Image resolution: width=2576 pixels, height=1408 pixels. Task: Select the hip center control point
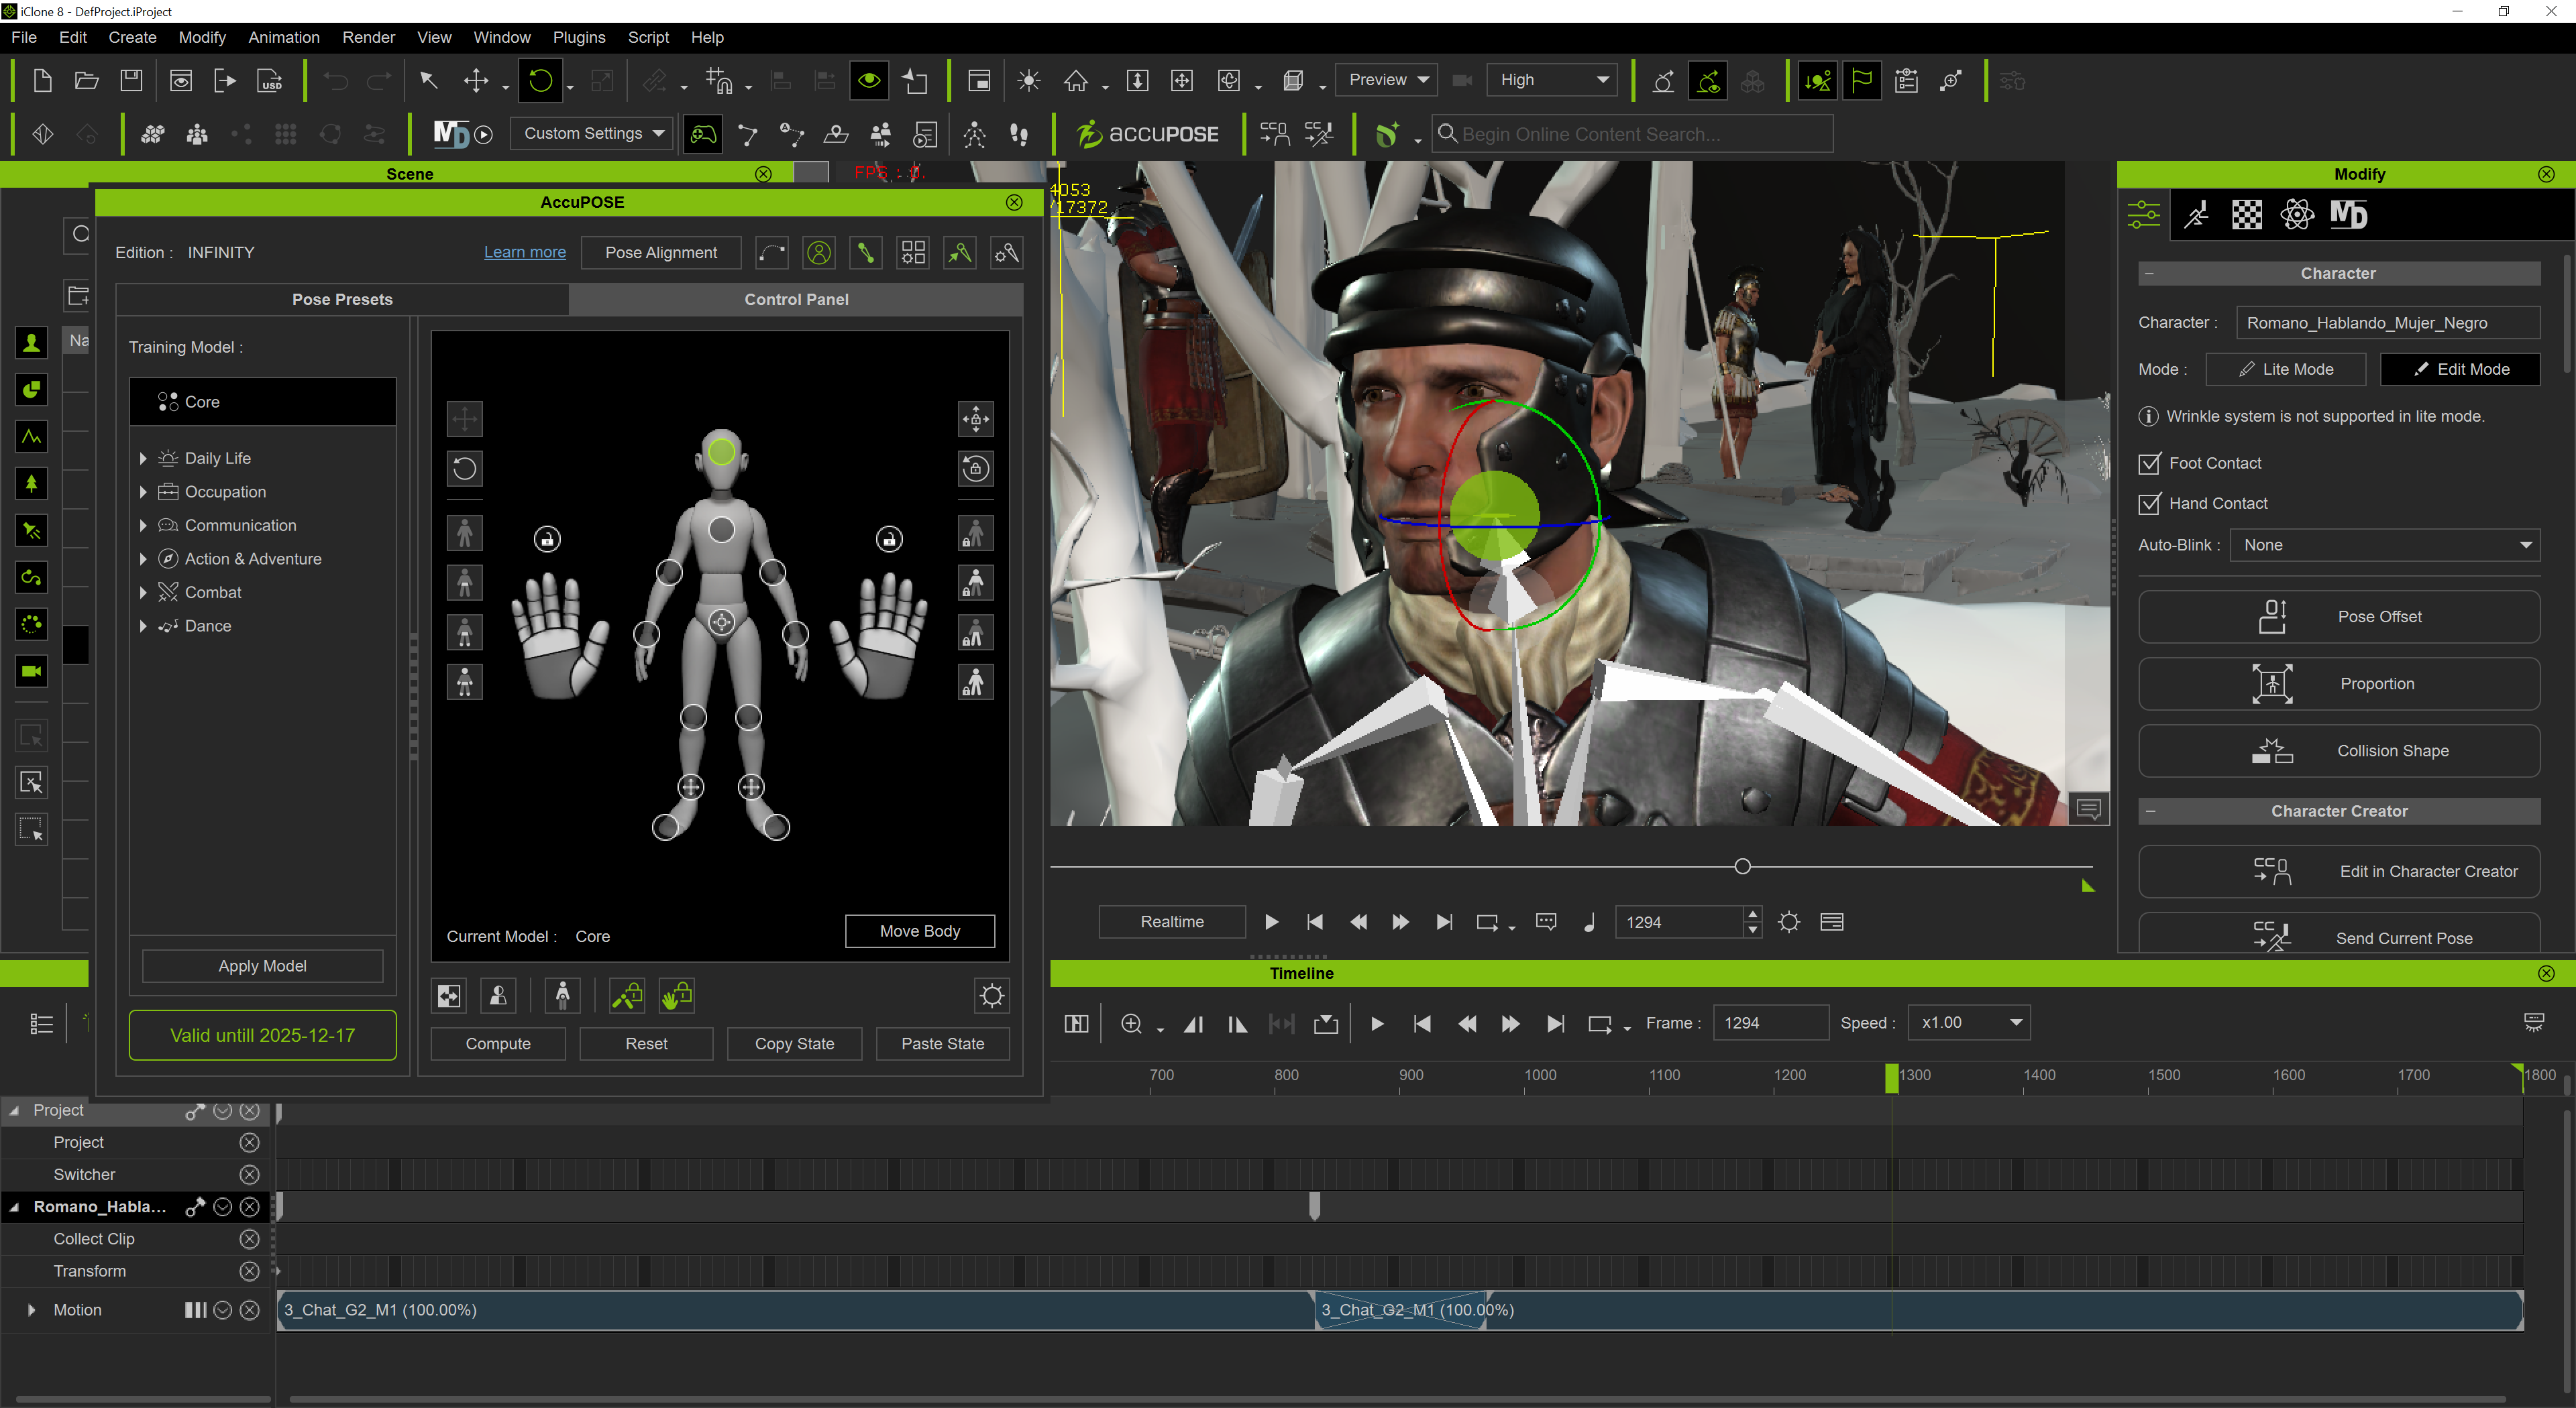(721, 624)
